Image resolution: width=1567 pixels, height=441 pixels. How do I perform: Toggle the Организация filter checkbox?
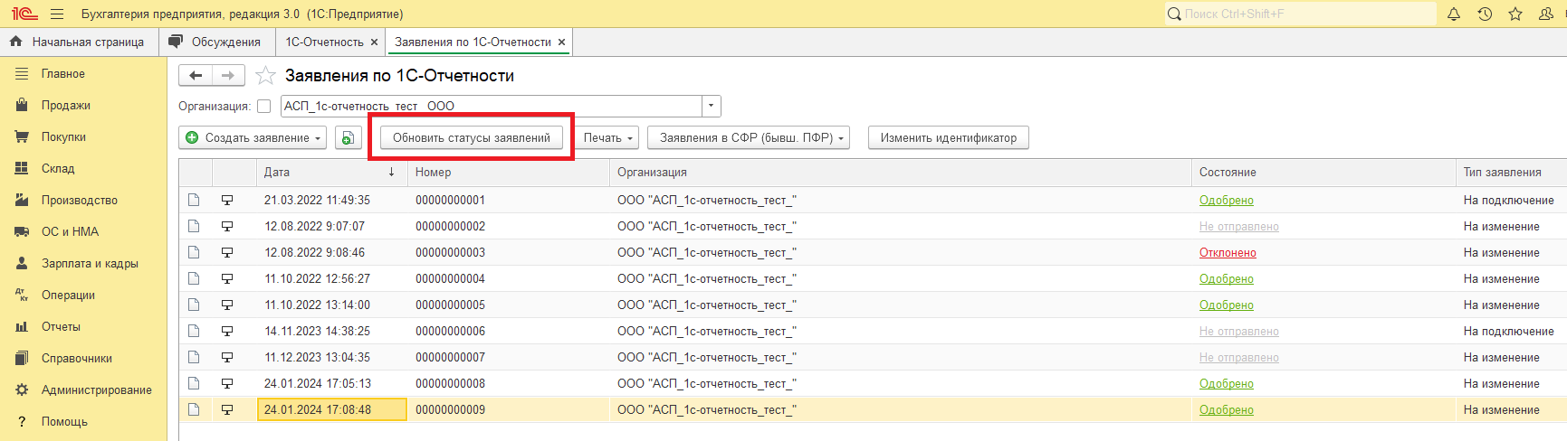264,106
